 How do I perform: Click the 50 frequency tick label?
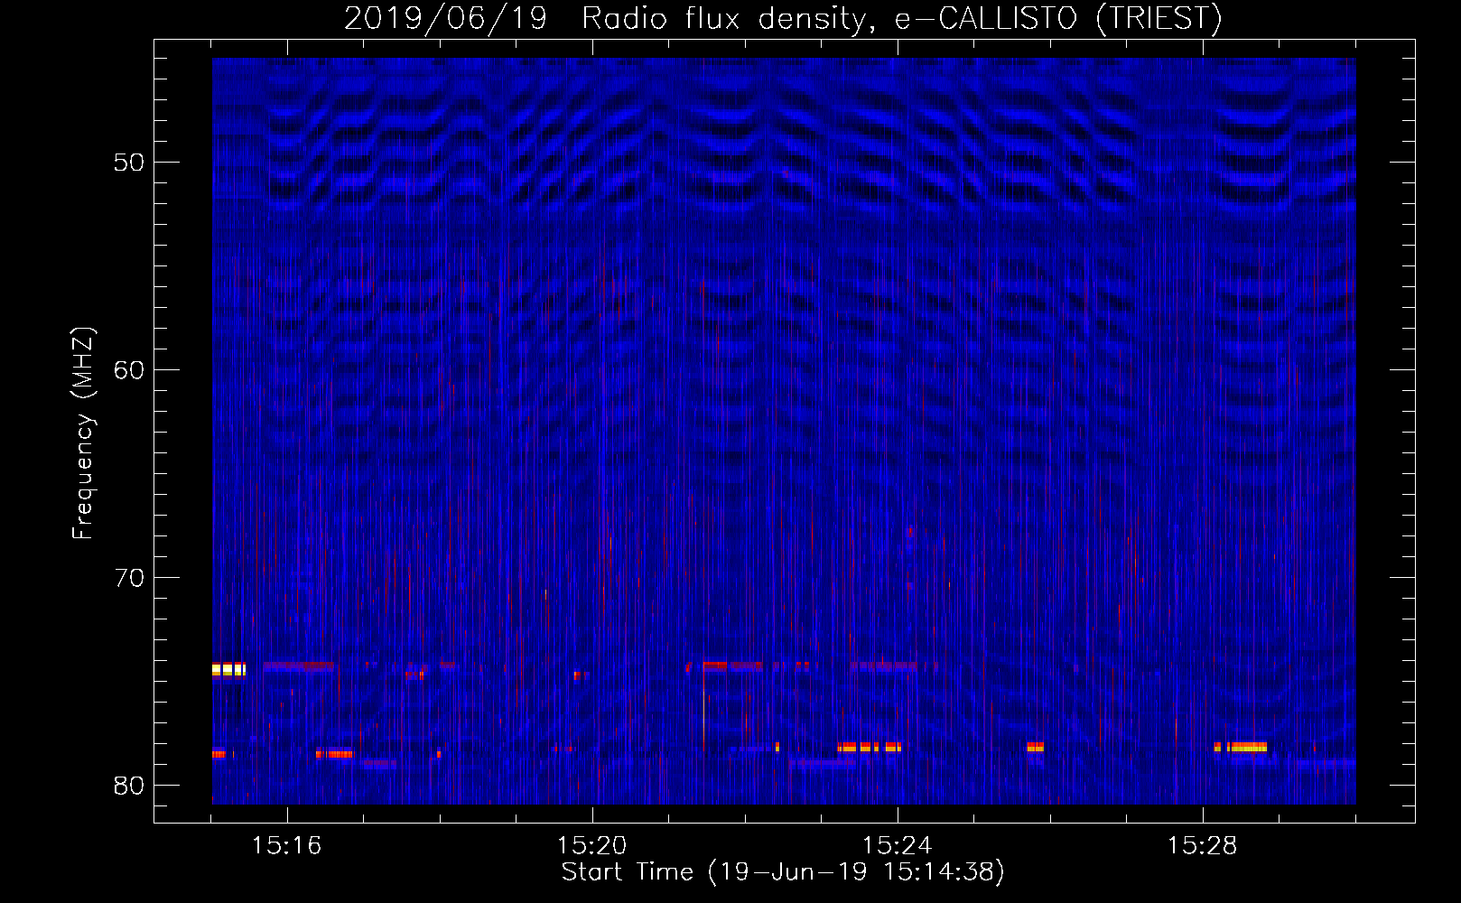point(129,163)
